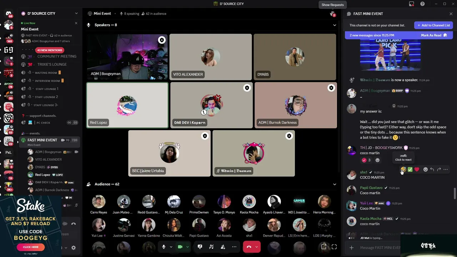Attach file with plus icon in chat

(x=352, y=248)
